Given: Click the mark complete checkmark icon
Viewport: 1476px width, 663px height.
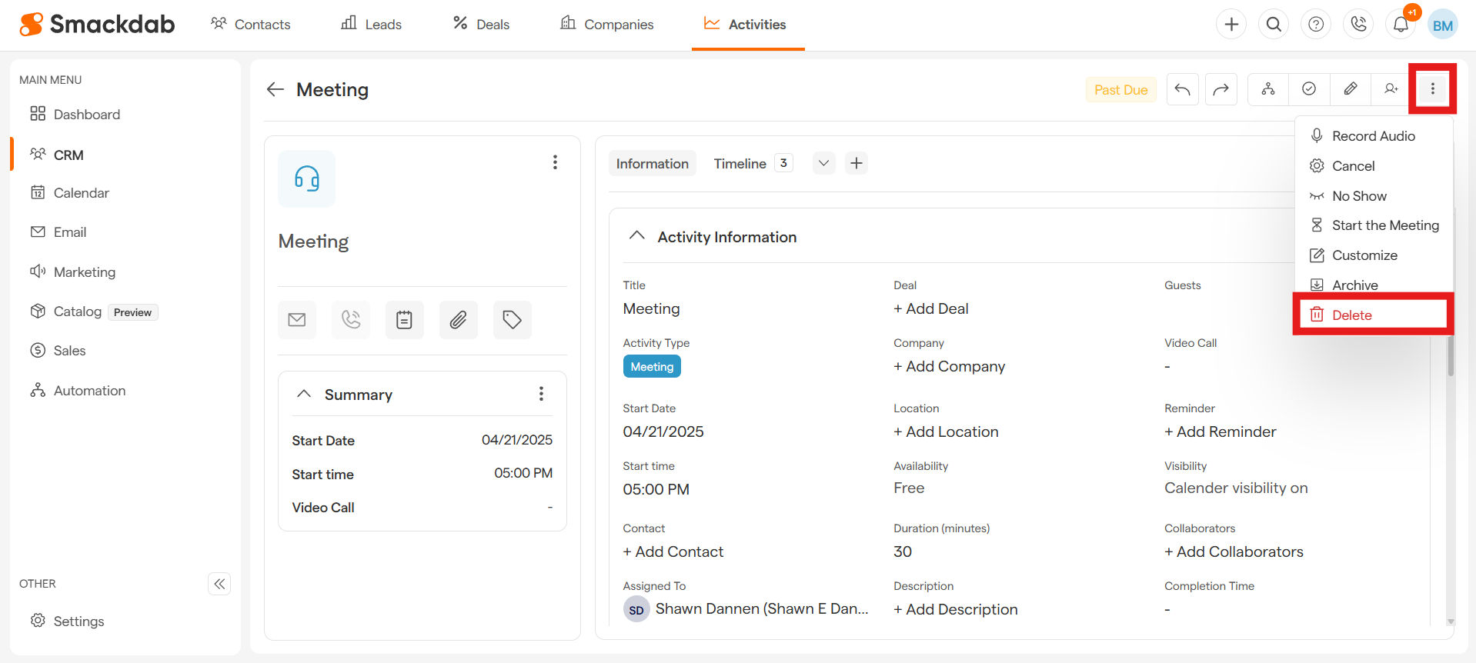Looking at the screenshot, I should point(1308,89).
